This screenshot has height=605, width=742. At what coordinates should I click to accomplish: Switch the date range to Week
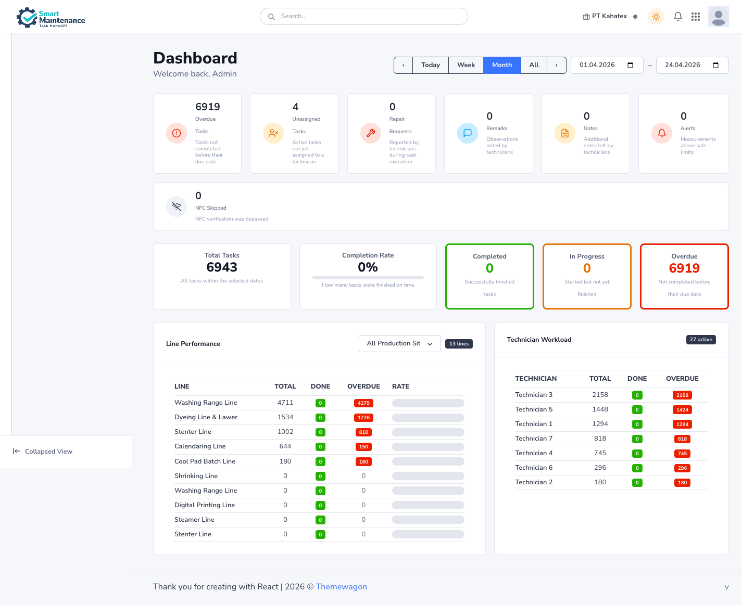pos(466,65)
